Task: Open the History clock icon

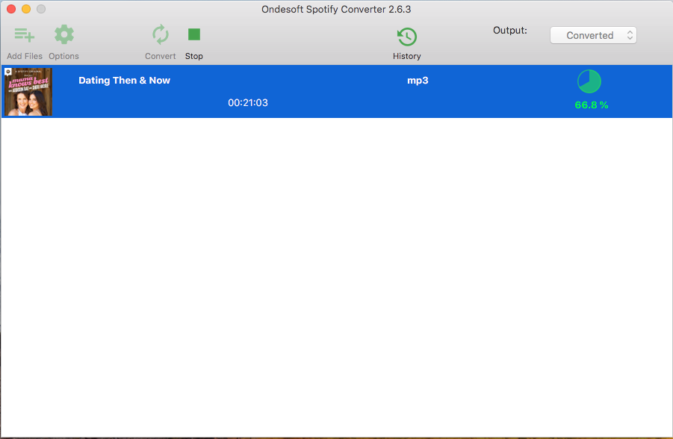Action: point(407,37)
